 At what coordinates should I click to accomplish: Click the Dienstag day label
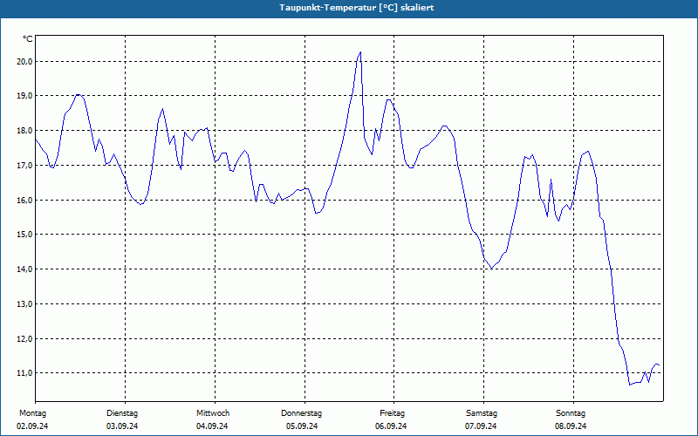click(x=122, y=413)
